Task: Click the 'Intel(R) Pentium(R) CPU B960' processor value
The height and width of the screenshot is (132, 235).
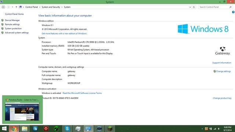Action: (91, 42)
